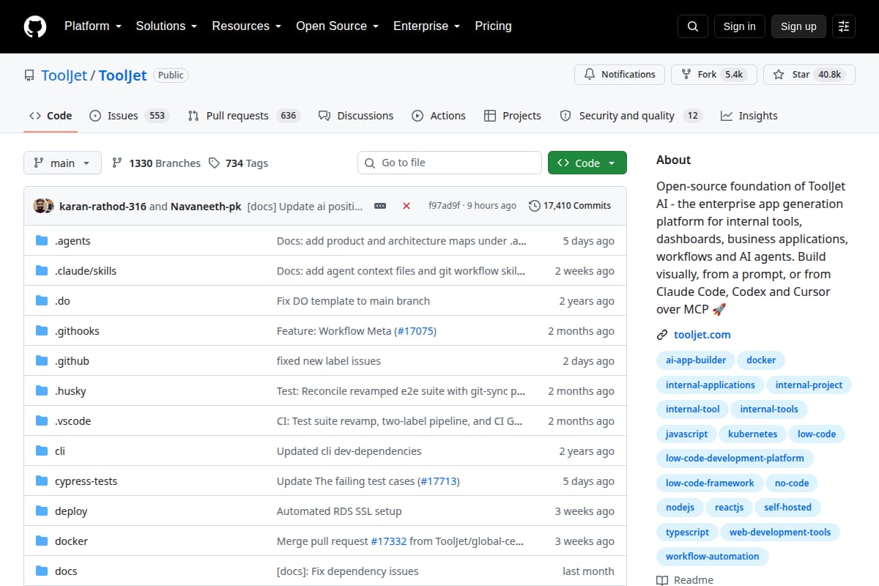Viewport: 879px width, 586px height.
Task: Click the Sign up button
Action: (798, 26)
